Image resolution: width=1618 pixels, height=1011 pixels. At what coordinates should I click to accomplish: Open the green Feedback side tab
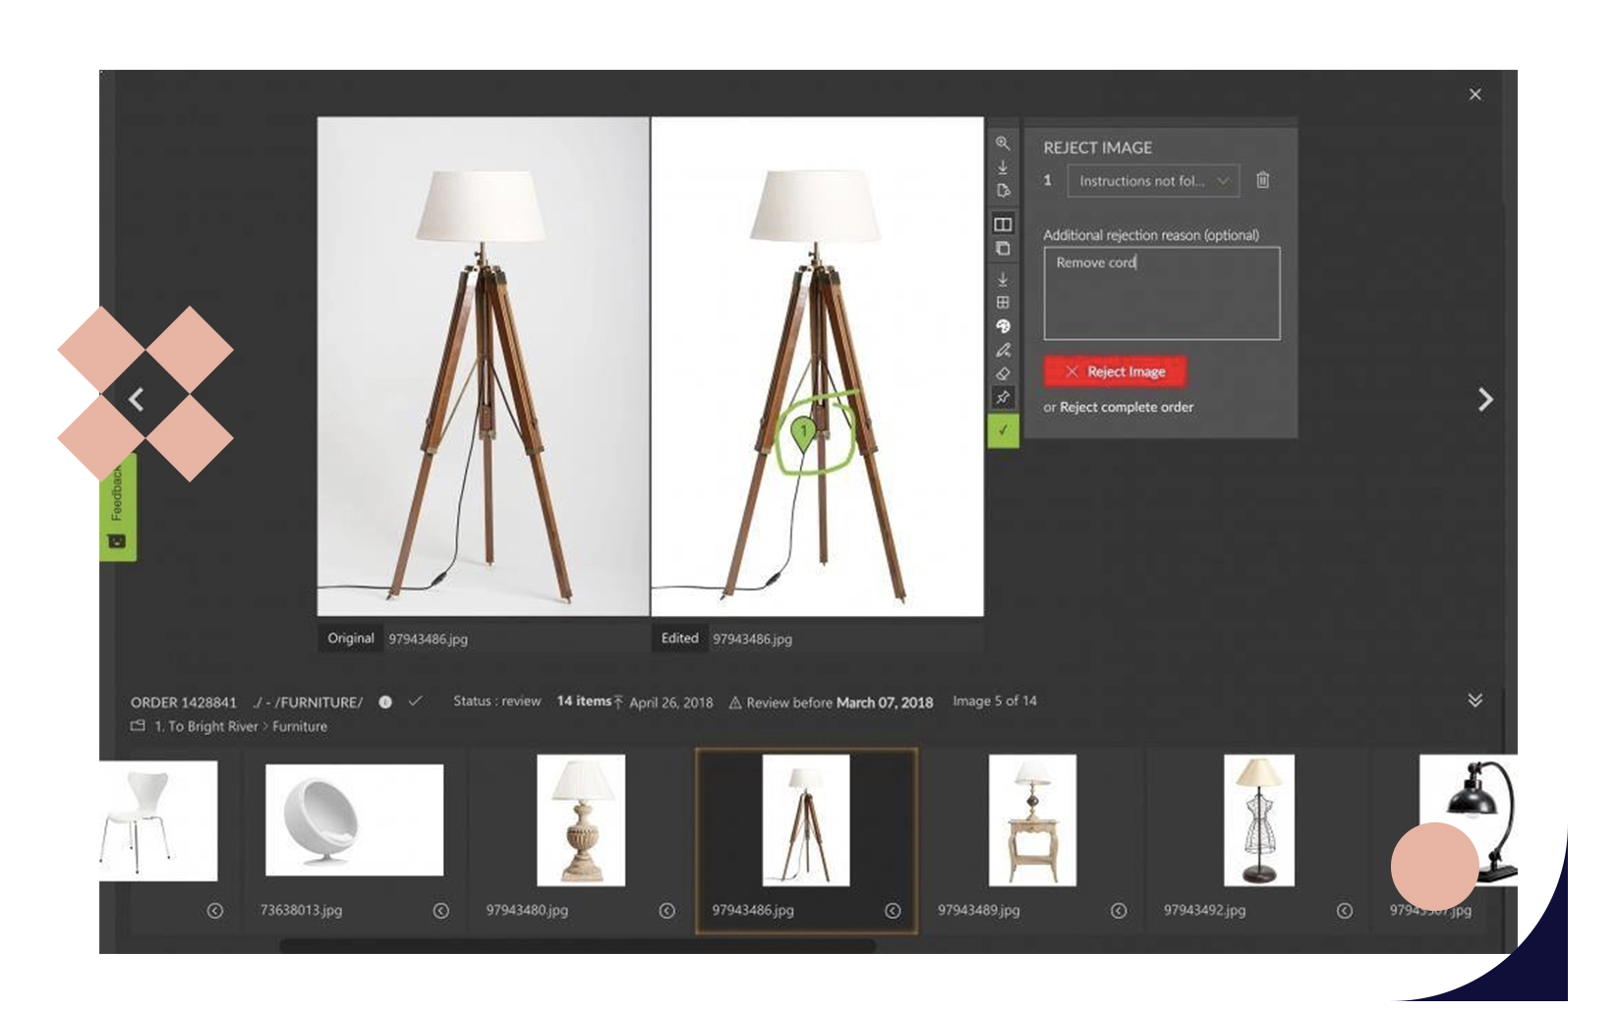(118, 506)
